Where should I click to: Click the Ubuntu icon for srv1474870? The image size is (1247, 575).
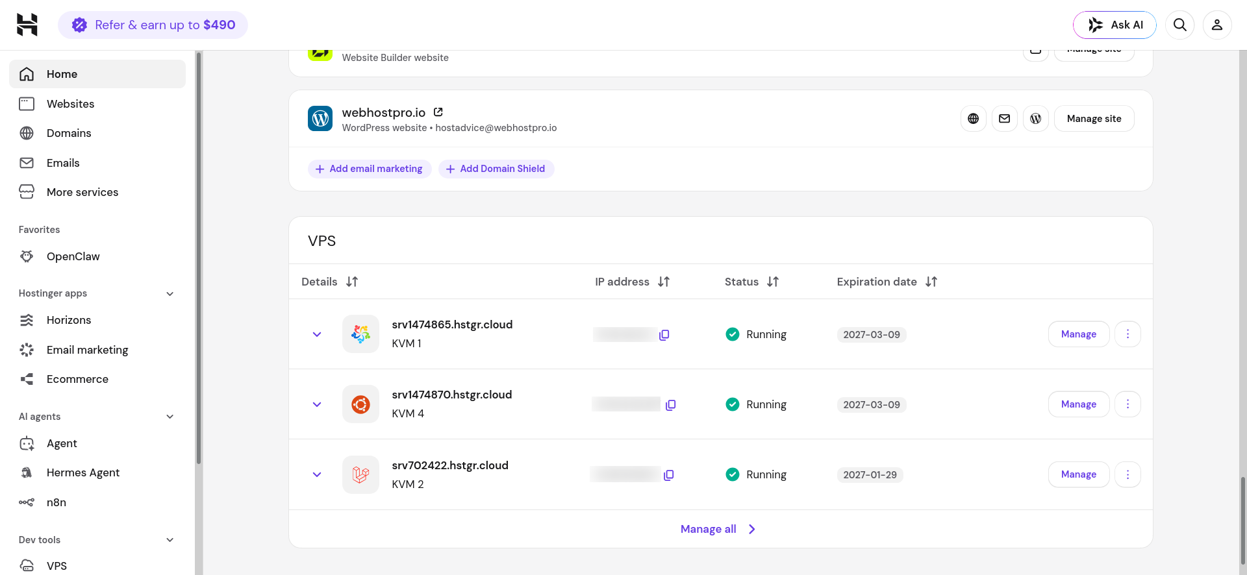(x=360, y=404)
